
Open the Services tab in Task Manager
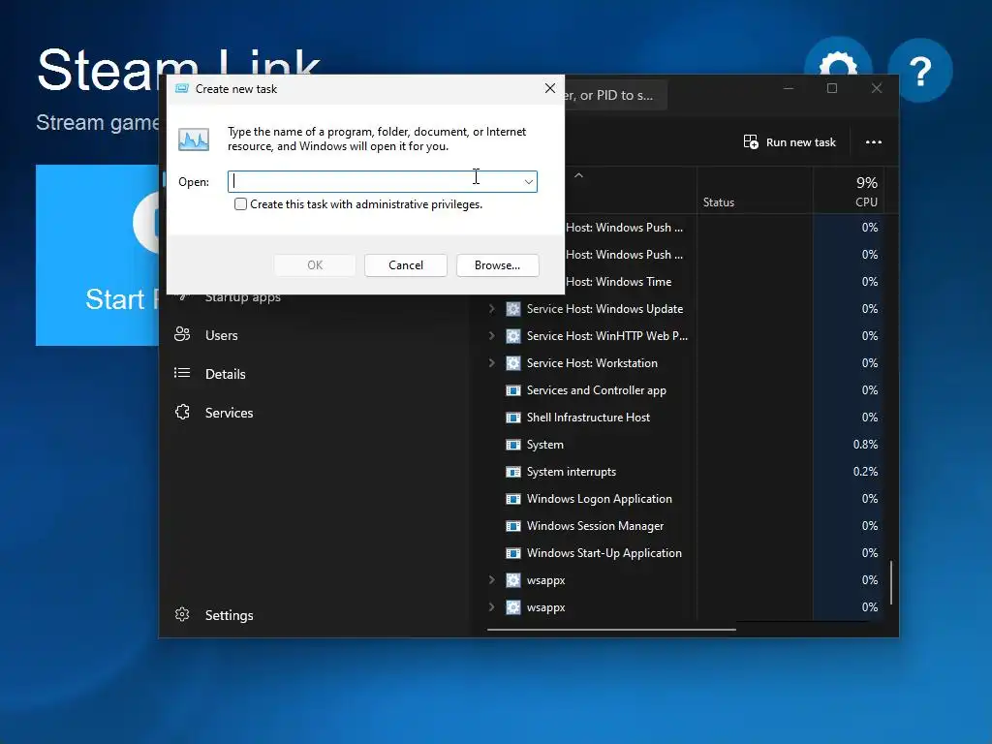click(x=229, y=413)
